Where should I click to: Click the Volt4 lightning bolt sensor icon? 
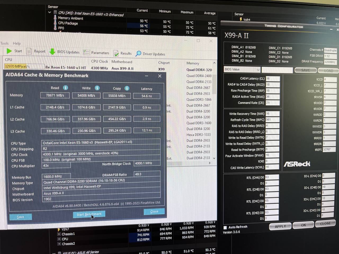click(241, 19)
